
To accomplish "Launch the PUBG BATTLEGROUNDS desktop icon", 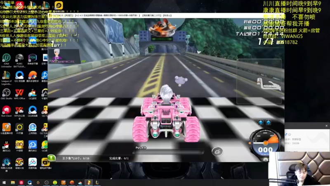I will tap(19, 60).
